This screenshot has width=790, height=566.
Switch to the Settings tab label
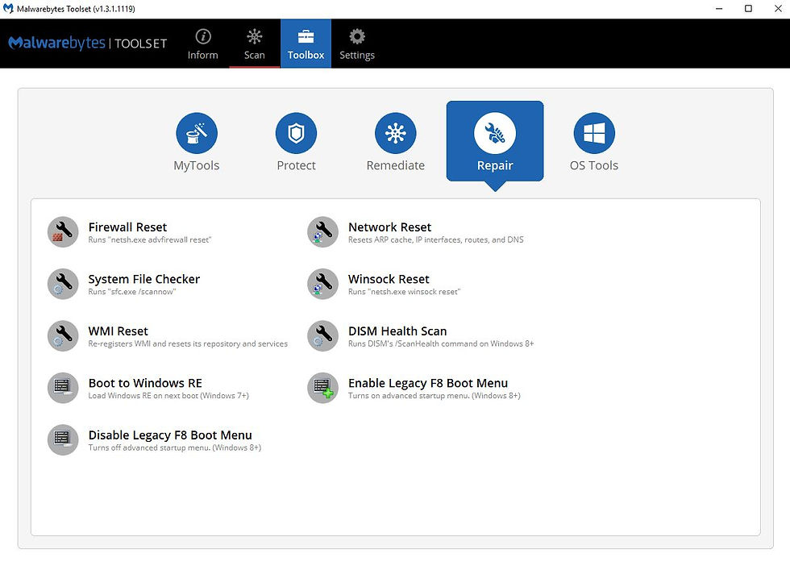357,56
